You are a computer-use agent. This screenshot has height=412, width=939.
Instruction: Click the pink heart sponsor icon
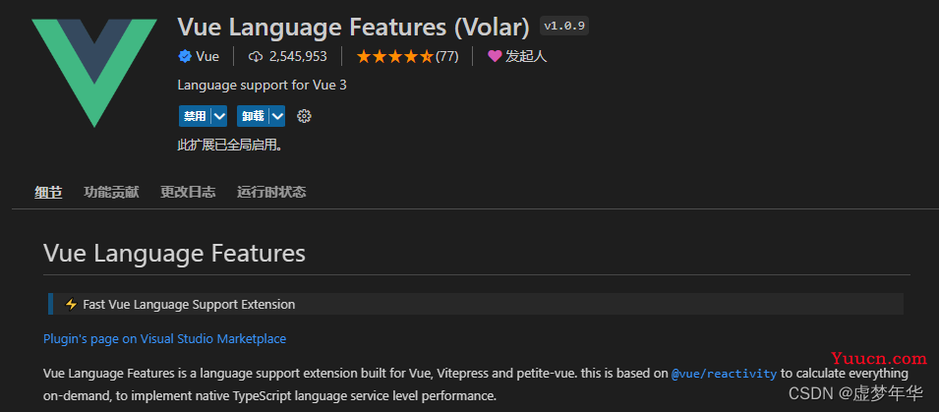(x=495, y=56)
